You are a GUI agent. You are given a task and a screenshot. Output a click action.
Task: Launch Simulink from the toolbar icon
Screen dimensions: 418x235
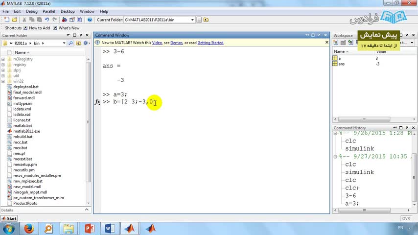[64, 20]
